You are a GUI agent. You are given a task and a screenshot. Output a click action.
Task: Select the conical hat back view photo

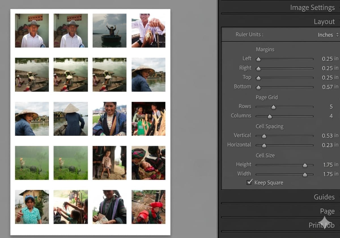point(71,119)
